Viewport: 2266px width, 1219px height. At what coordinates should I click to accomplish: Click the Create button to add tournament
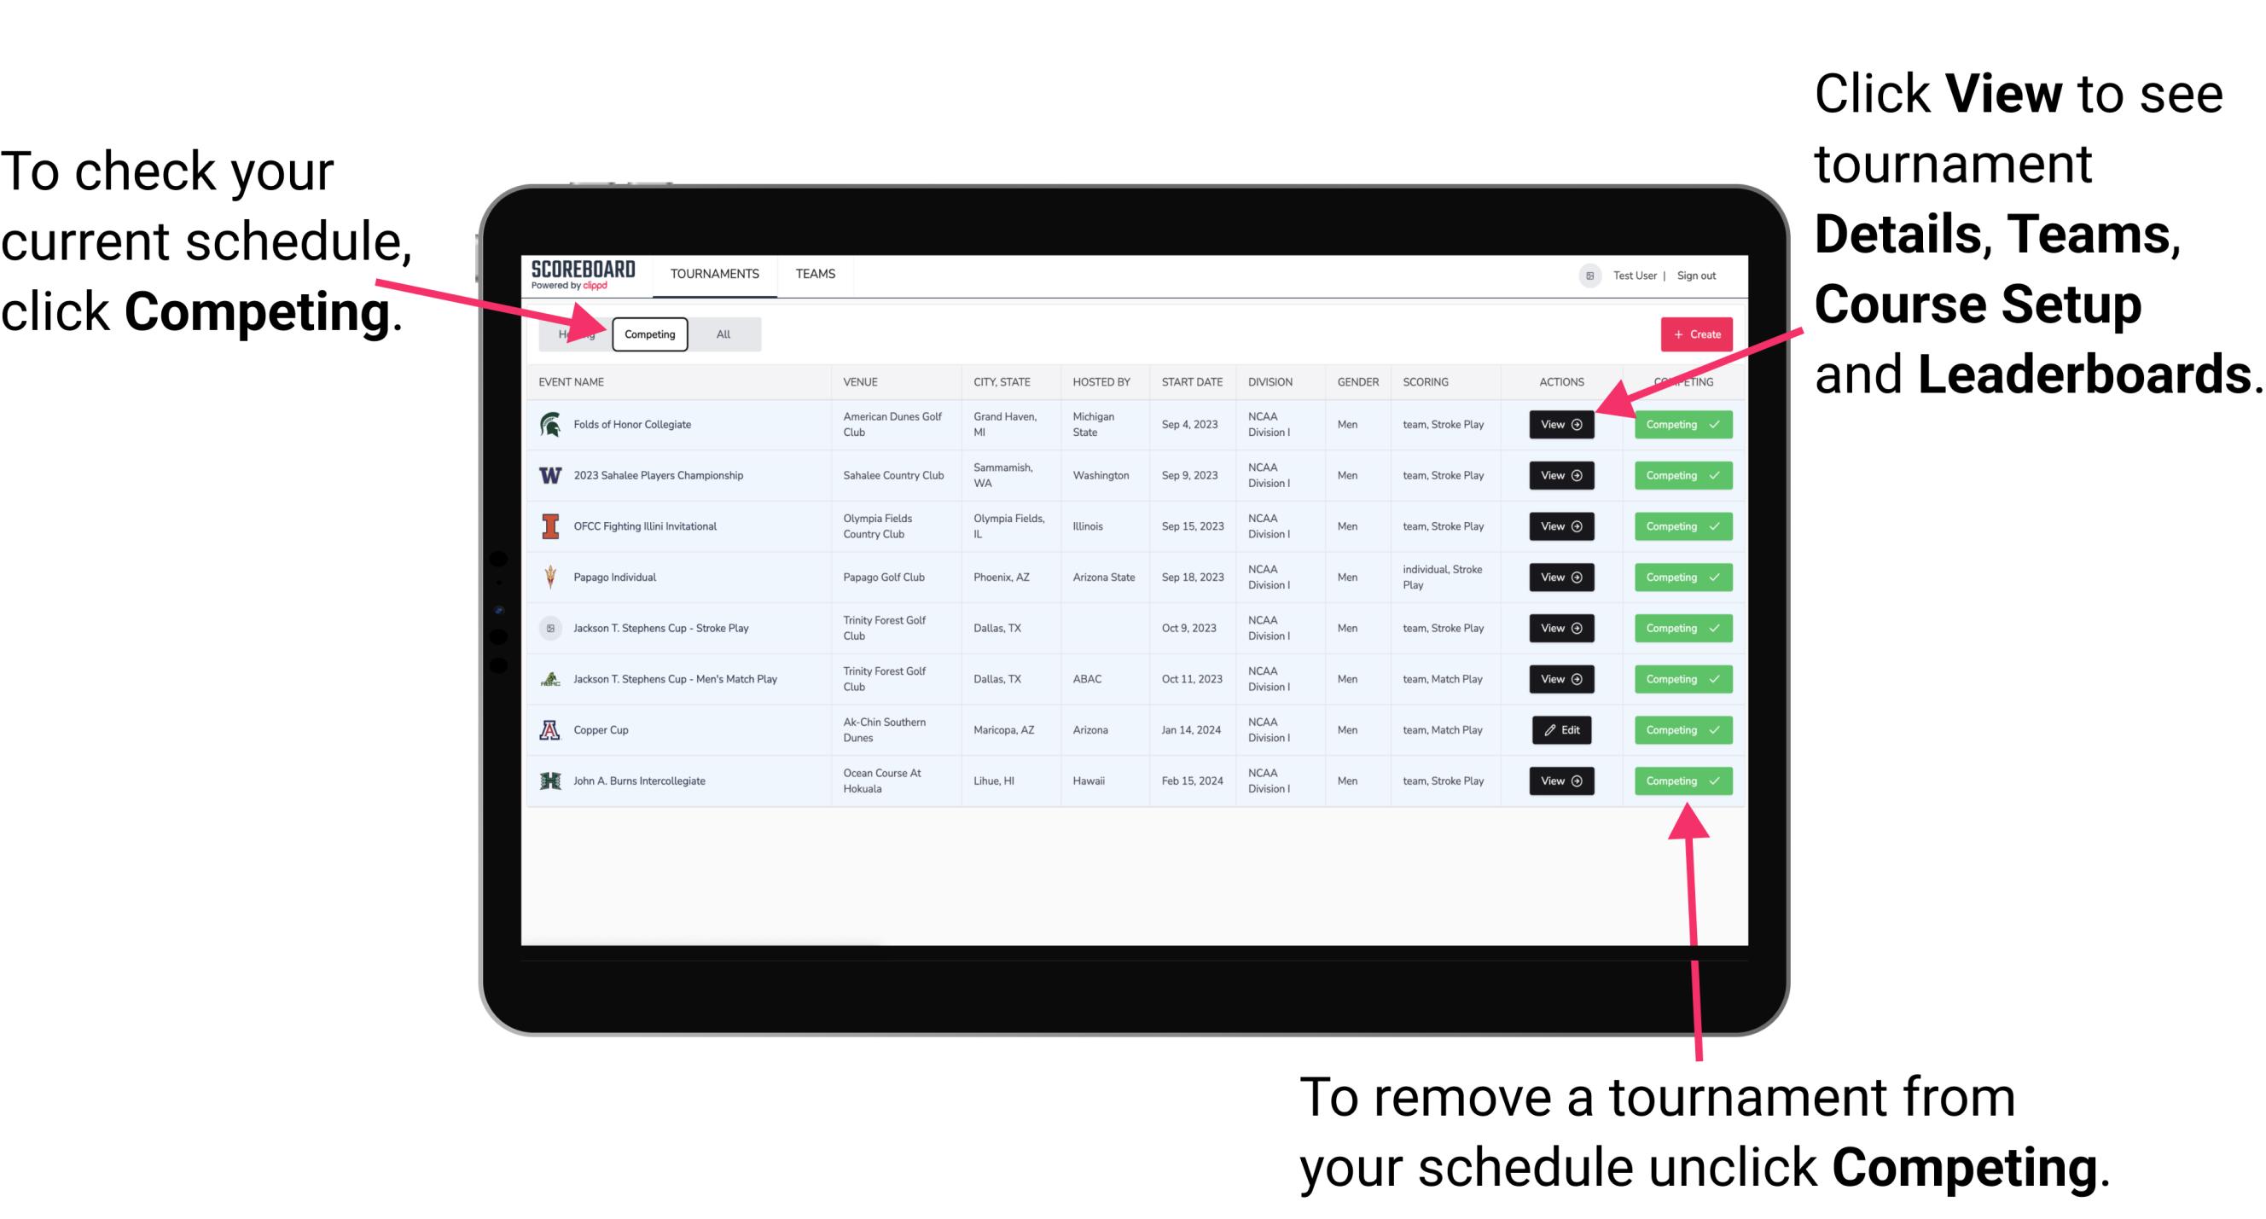pos(1694,332)
